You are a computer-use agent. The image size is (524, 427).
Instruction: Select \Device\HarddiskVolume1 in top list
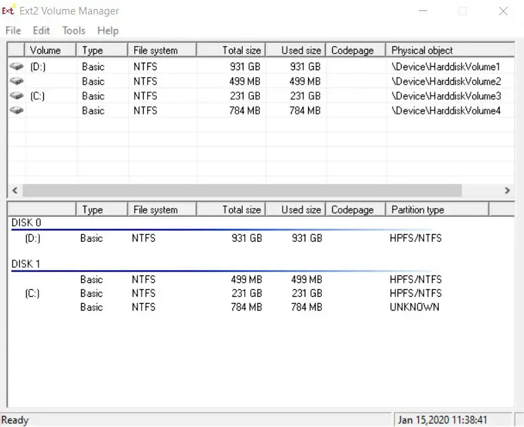pyautogui.click(x=446, y=67)
